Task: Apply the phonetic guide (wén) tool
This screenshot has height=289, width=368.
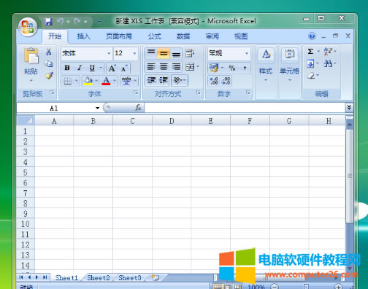Action: (126, 81)
